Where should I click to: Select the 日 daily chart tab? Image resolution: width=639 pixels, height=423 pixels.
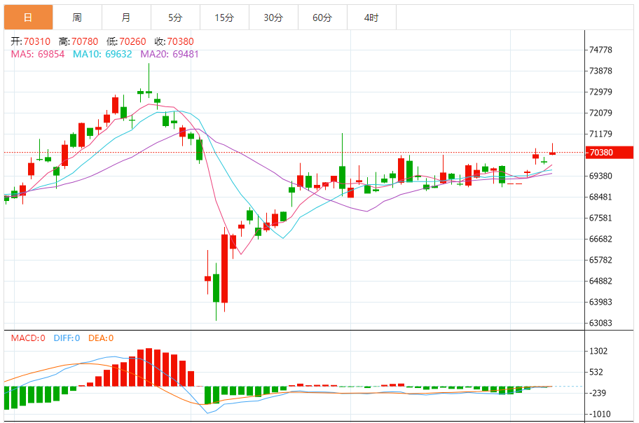point(29,18)
